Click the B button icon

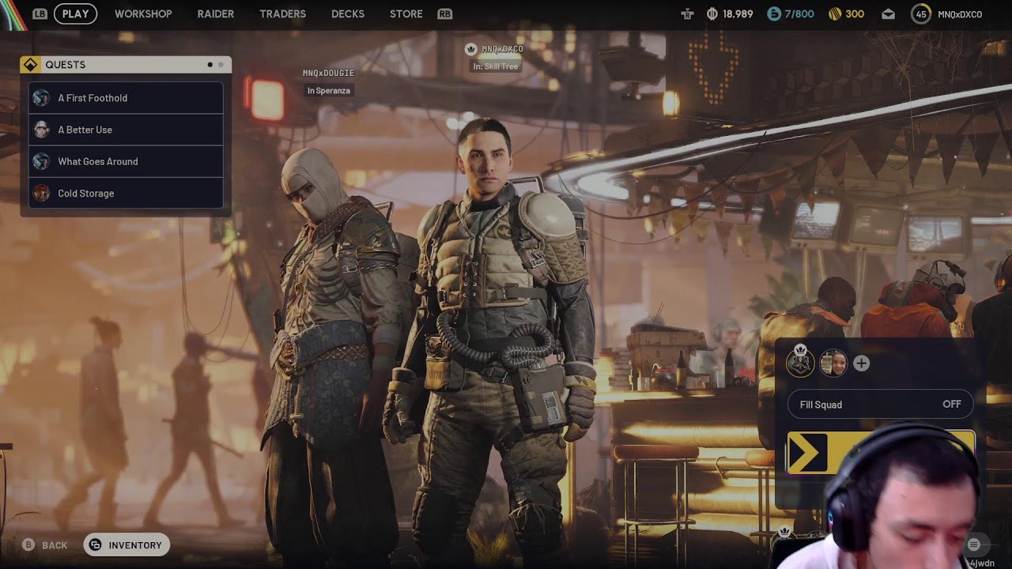[x=28, y=545]
